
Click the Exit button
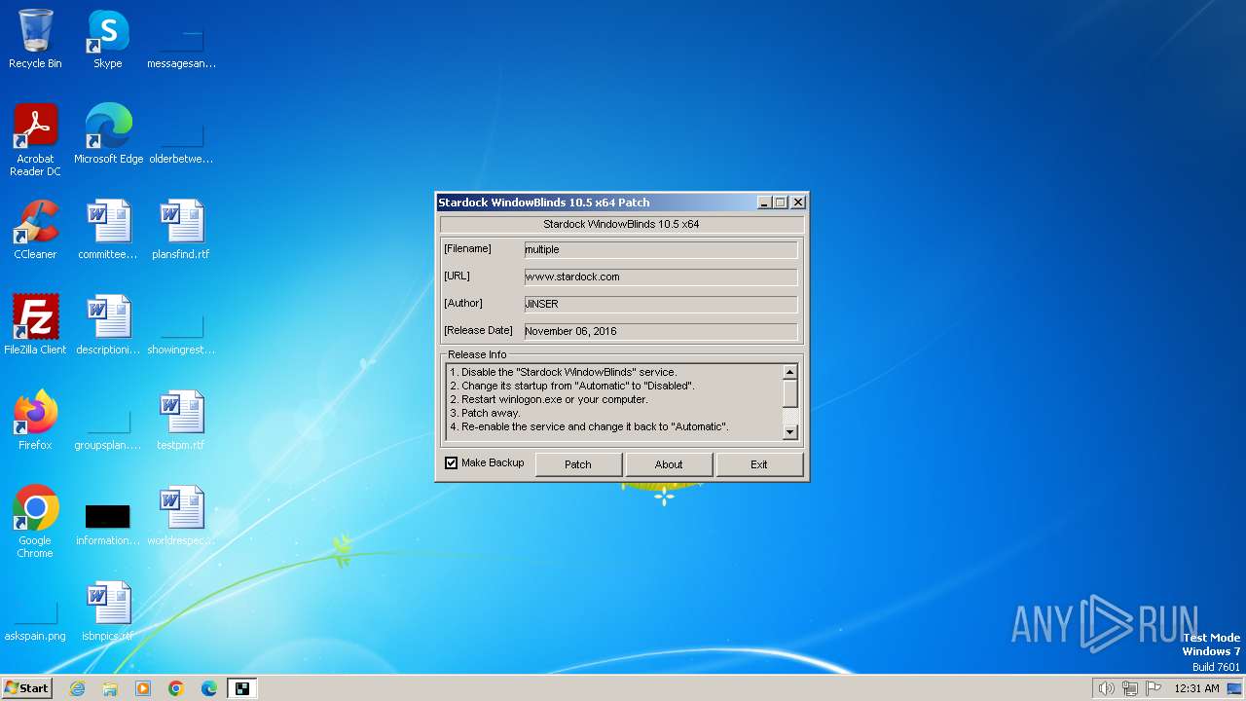coord(759,464)
